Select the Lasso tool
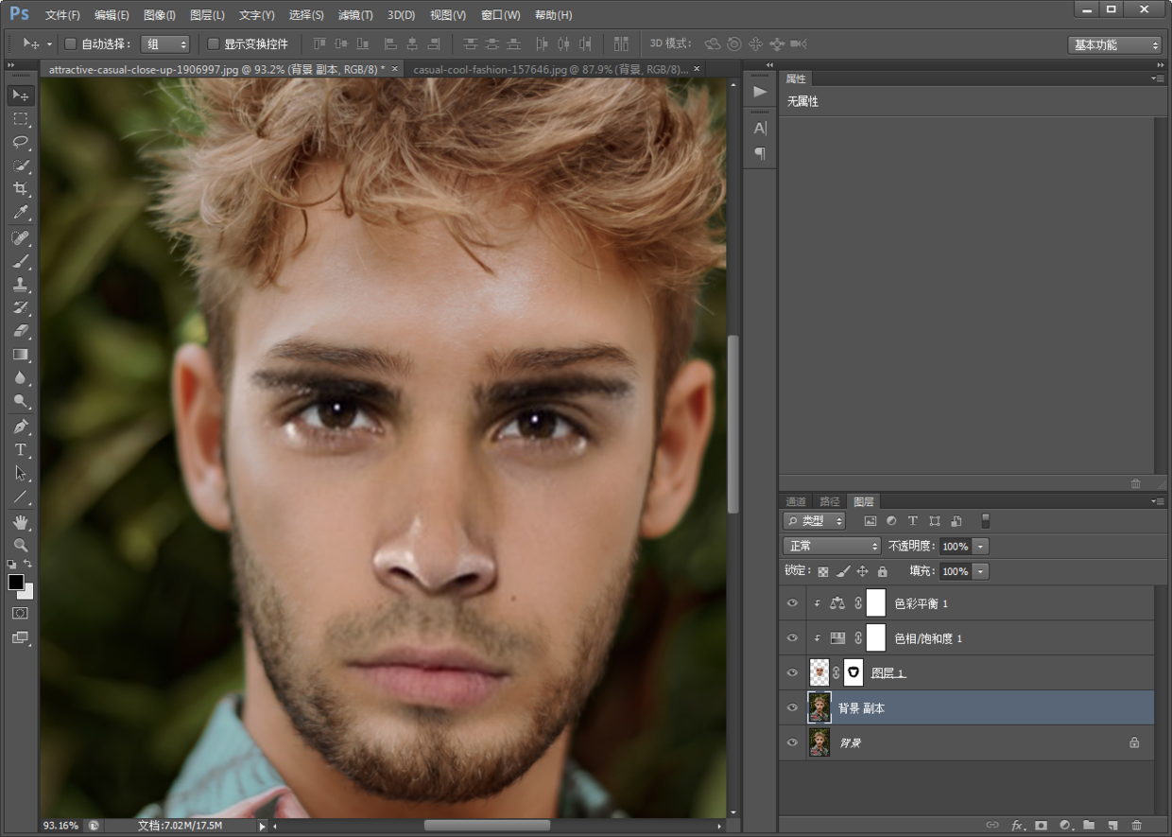1172x837 pixels. tap(21, 143)
